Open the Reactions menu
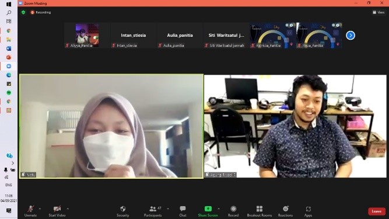 pyautogui.click(x=285, y=211)
